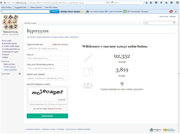Open Web Slice Gallery bookmark
Screen dimensions: 180x134
click(x=51, y=7)
